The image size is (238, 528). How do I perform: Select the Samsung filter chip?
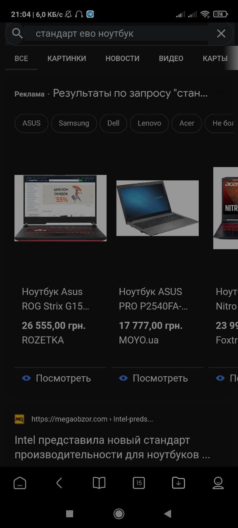[74, 123]
